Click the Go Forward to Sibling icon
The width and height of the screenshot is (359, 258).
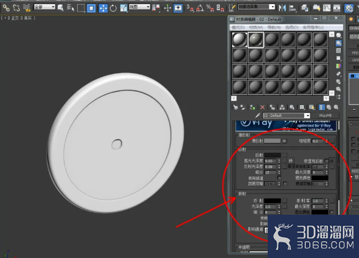[336, 107]
